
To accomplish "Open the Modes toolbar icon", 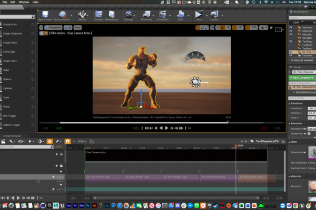I will (x=82, y=15).
